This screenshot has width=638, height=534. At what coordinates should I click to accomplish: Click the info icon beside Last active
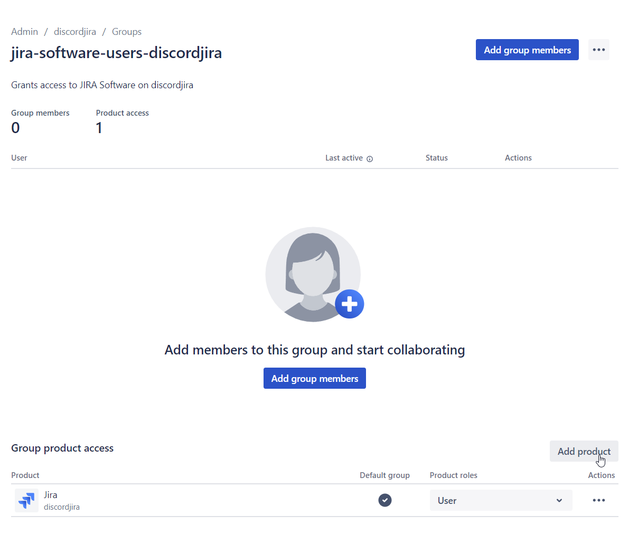click(369, 158)
